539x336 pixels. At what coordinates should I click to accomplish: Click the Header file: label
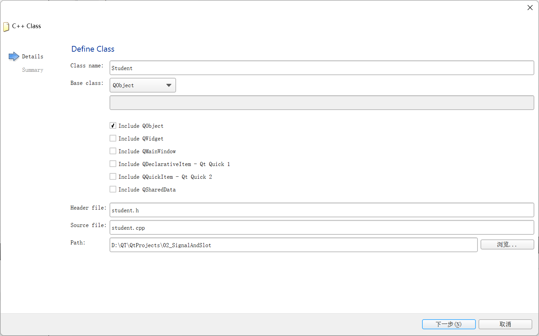[88, 208]
